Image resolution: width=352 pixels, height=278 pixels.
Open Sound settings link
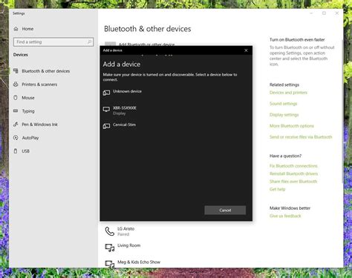(283, 104)
